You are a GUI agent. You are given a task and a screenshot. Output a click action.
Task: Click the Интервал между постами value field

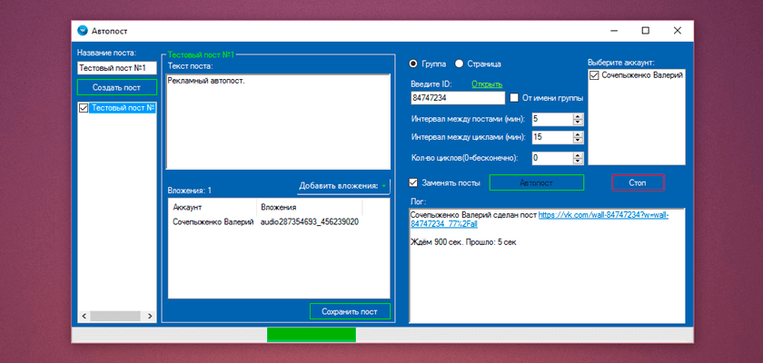(x=553, y=119)
